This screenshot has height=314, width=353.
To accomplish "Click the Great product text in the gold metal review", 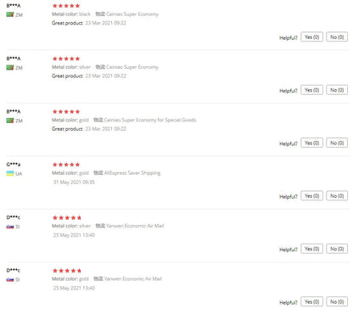I will pos(67,129).
